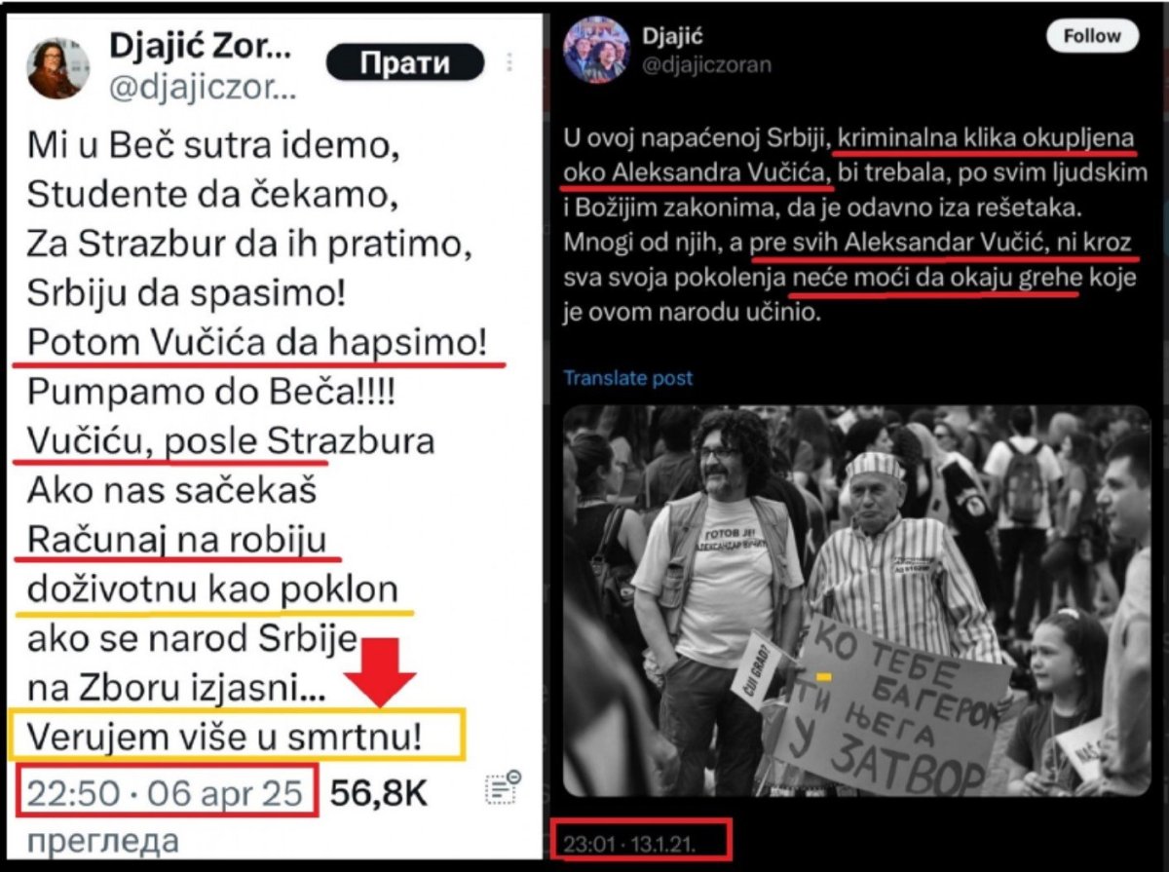The height and width of the screenshot is (872, 1169).
Task: Click the Прати follow button
Action: [404, 64]
